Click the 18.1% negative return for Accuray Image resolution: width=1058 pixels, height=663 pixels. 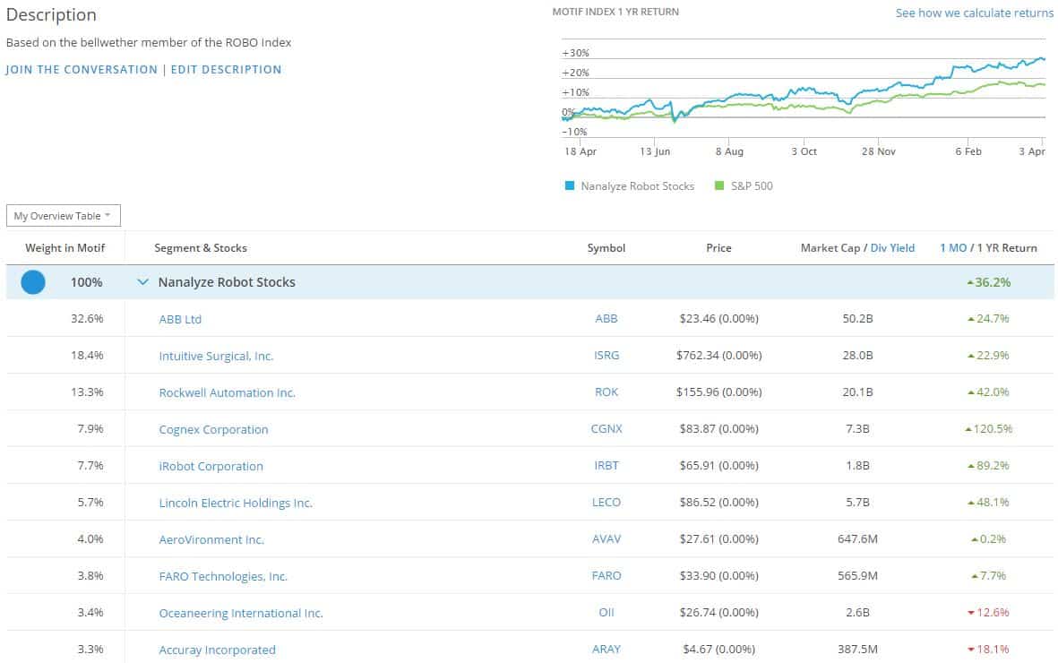(x=989, y=650)
